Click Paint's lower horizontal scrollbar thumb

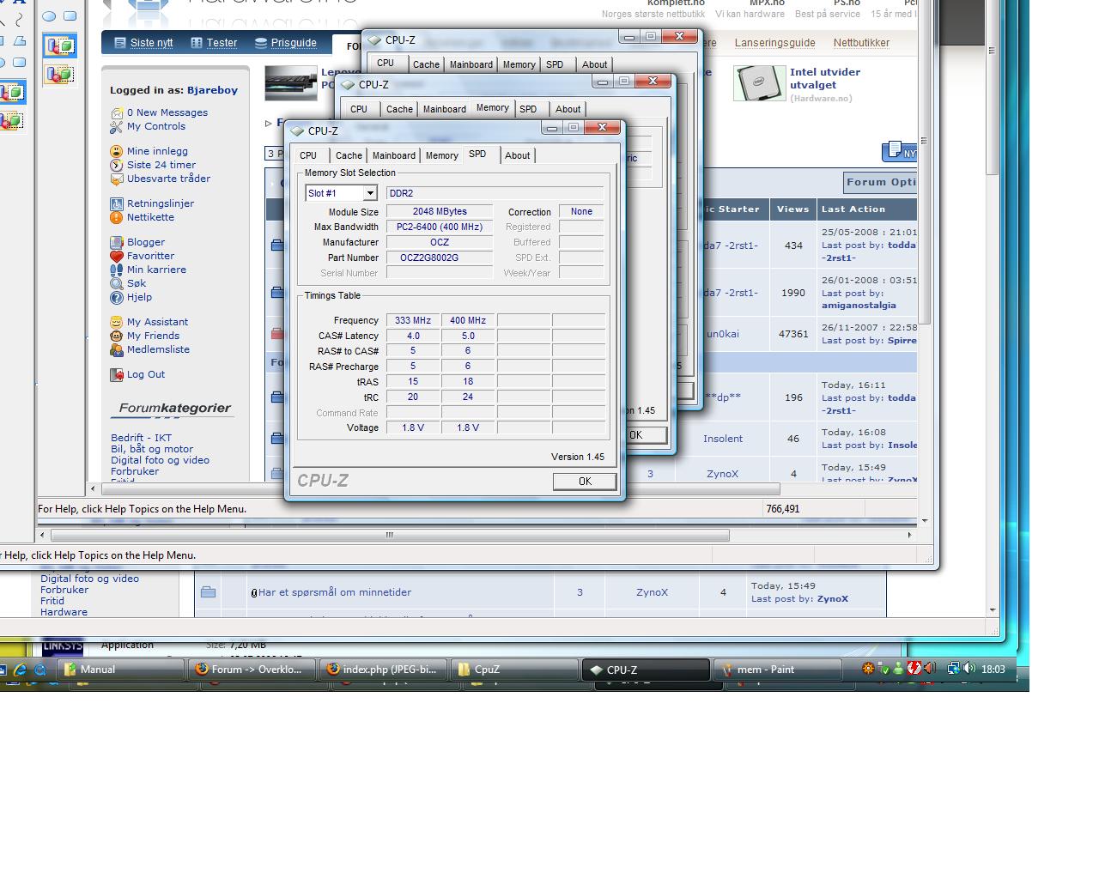[390, 535]
